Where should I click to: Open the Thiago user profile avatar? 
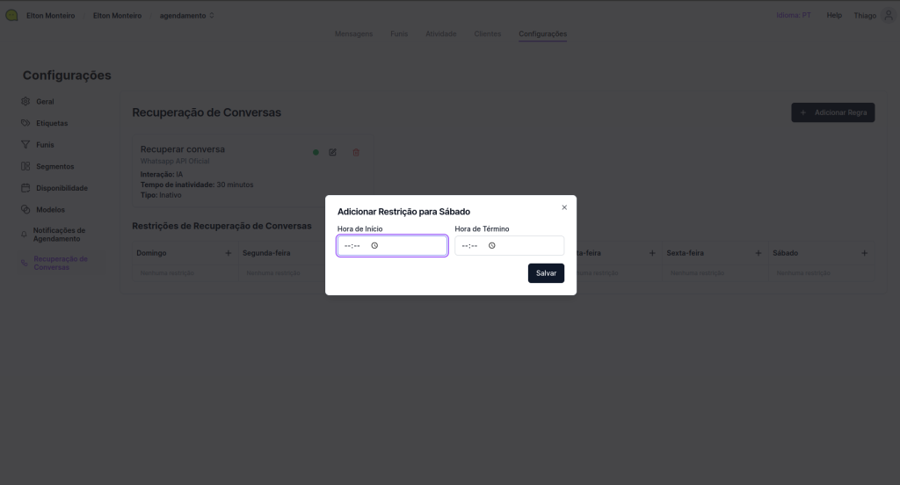tap(887, 15)
